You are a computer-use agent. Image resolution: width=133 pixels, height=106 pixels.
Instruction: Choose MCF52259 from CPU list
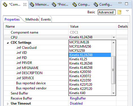coord(90,51)
